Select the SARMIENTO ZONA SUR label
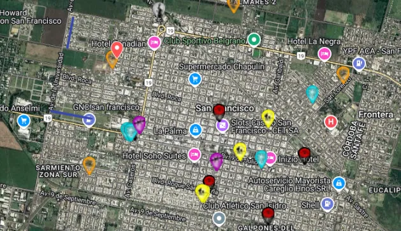401x231 pixels. click(58, 171)
